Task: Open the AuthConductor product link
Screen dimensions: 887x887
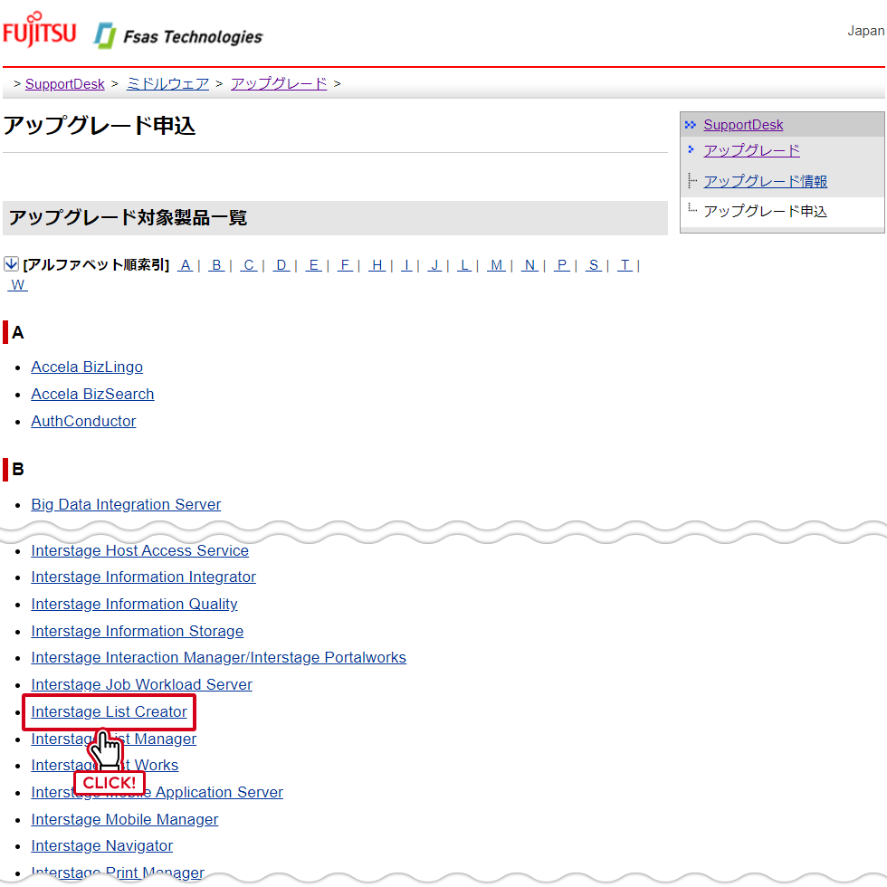Action: coord(83,422)
